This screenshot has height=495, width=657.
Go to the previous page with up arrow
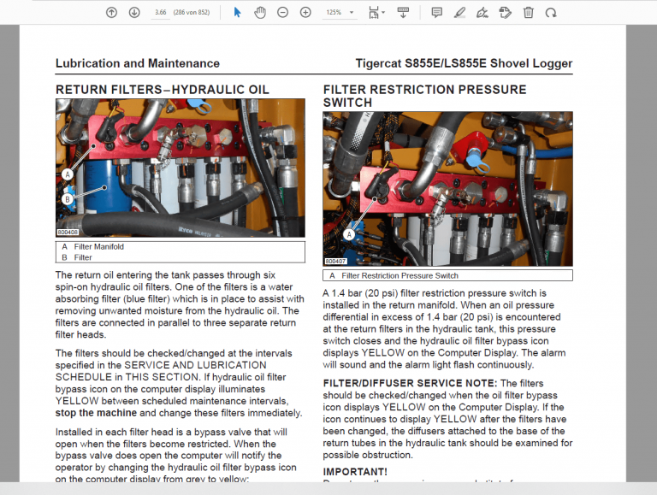click(111, 13)
